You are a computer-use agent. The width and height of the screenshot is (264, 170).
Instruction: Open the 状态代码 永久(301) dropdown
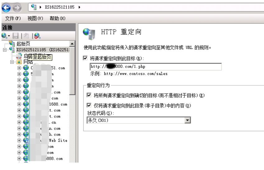187,120
